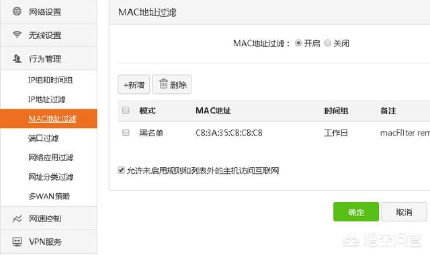This screenshot has height=255, width=430.
Task: Click the 黑名单 mode cell
Action: (x=151, y=133)
